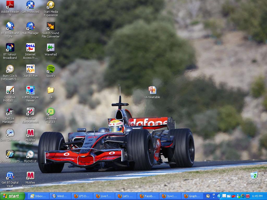
Task: Open Messenger buddy tray icon
Action: pos(238,196)
